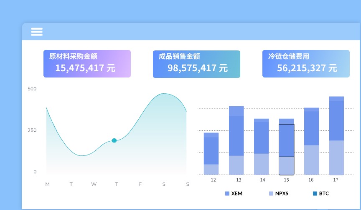
Task: Toggle the XEM legend series
Action: 234,193
